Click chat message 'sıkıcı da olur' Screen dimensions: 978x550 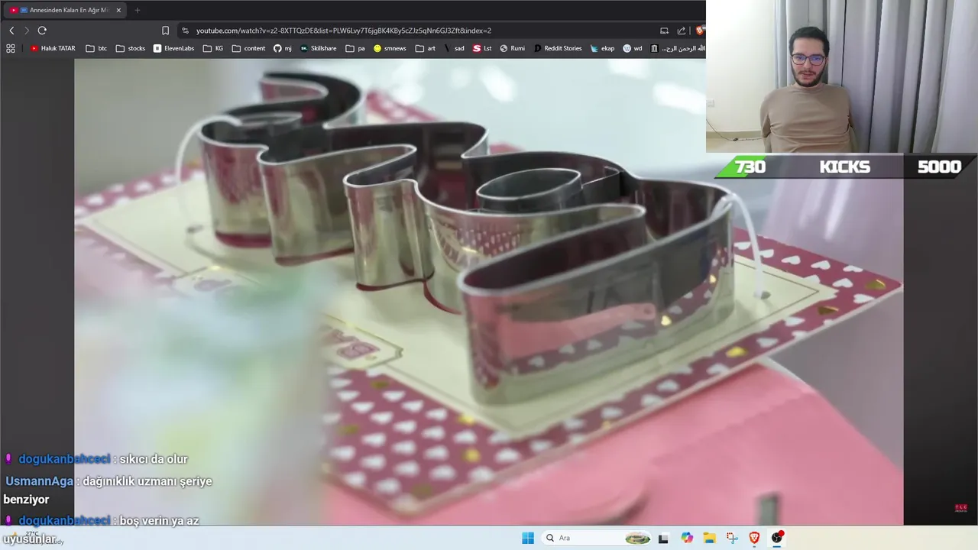(x=154, y=459)
